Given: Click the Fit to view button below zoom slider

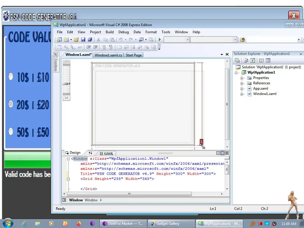Looking at the screenshot, I should (x=66, y=98).
